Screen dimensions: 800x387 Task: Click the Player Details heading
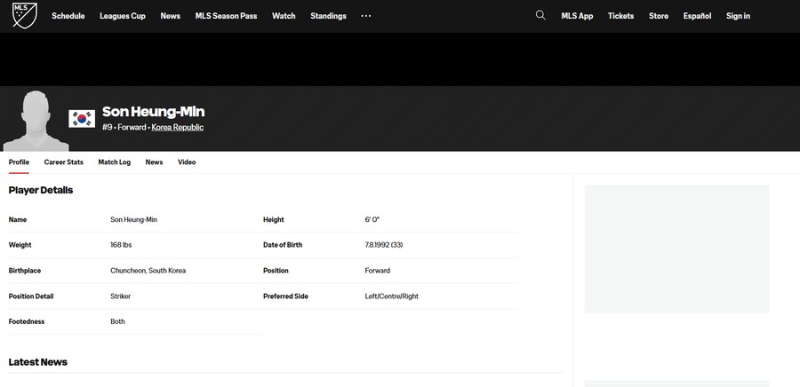41,190
